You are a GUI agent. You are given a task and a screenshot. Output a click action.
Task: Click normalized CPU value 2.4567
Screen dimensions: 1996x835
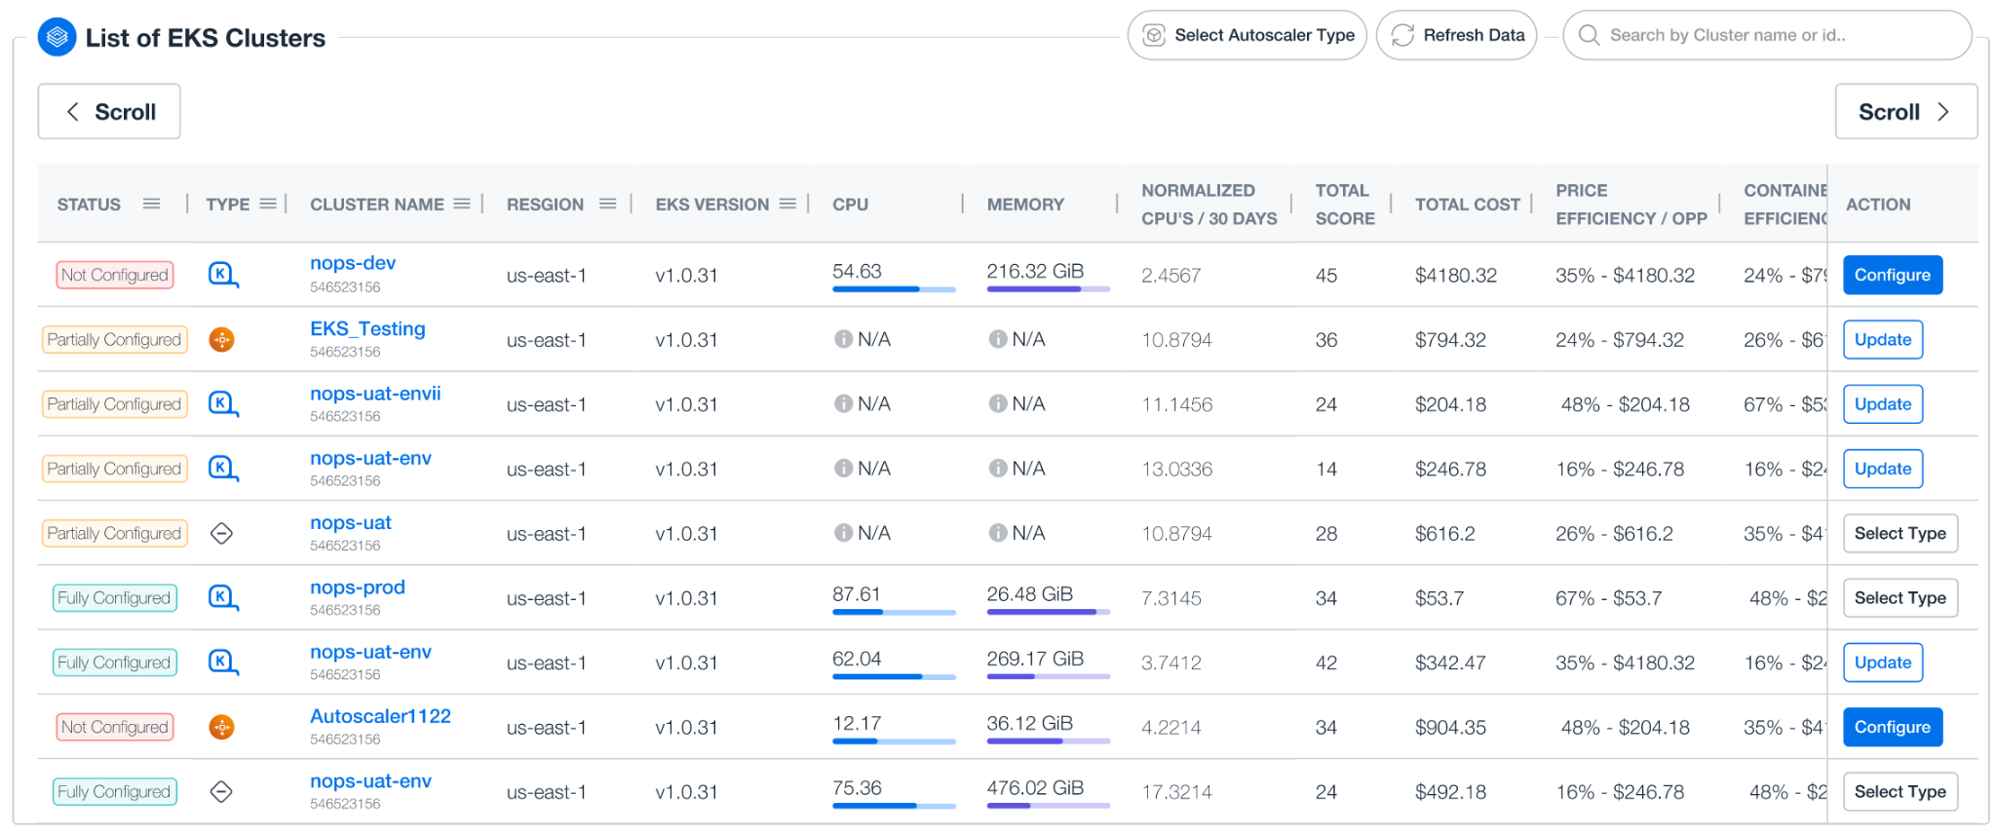(x=1171, y=276)
